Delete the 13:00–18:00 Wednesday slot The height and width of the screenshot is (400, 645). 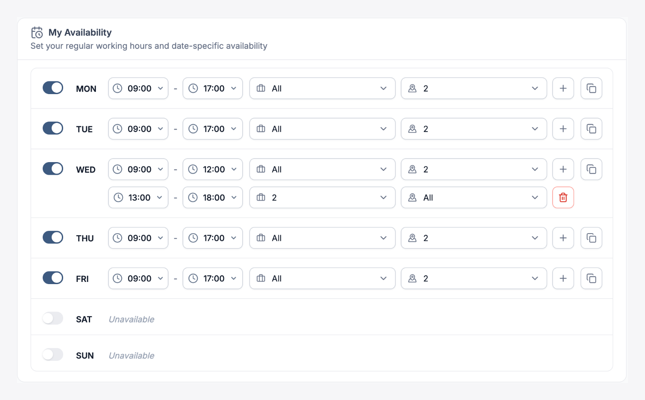click(x=563, y=198)
